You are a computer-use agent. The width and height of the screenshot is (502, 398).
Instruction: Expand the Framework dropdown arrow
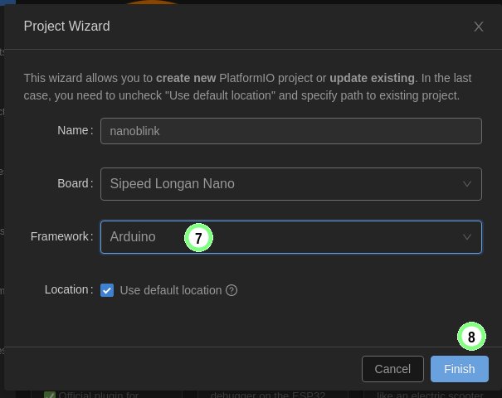(467, 236)
